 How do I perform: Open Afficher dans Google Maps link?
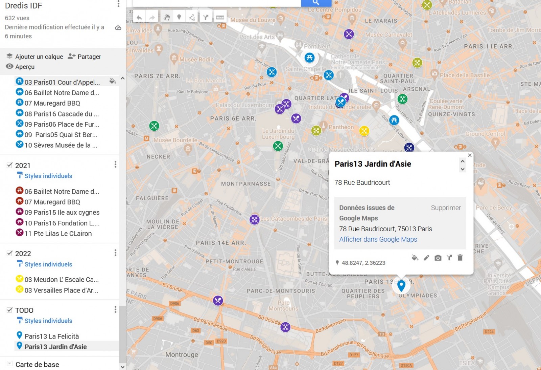(x=378, y=239)
